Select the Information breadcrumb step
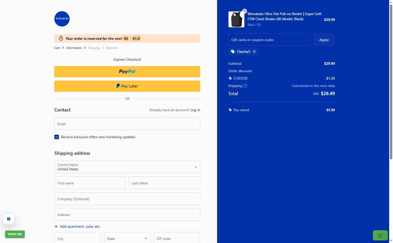The width and height of the screenshot is (393, 243). pos(74,48)
